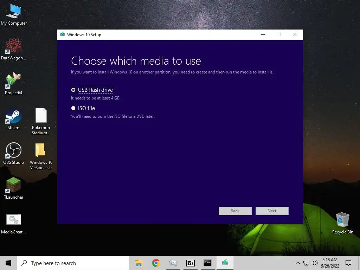Open My Computer desktop icon
This screenshot has width=360, height=270.
(14, 15)
